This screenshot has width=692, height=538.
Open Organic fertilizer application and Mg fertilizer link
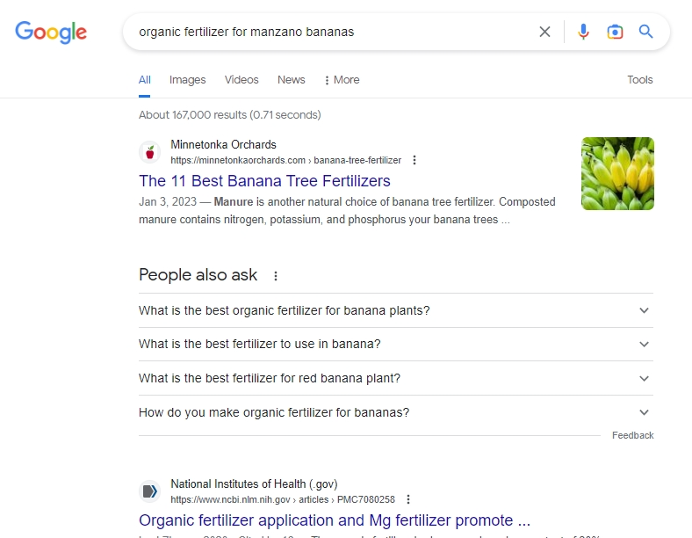[x=335, y=520]
